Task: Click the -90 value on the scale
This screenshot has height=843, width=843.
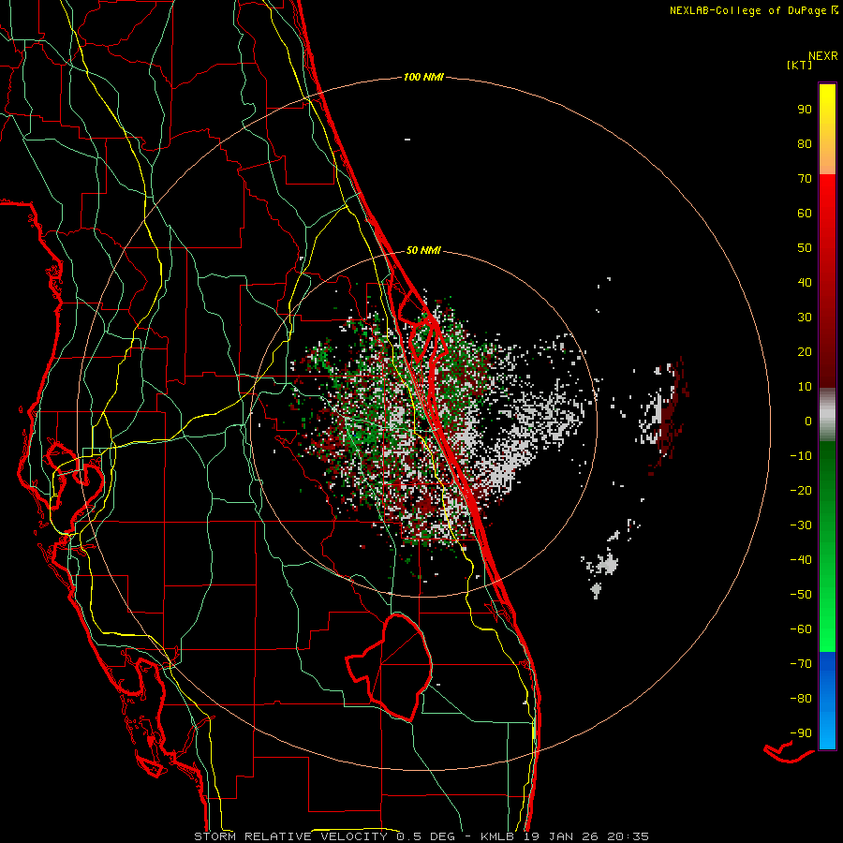Action: coord(801,733)
